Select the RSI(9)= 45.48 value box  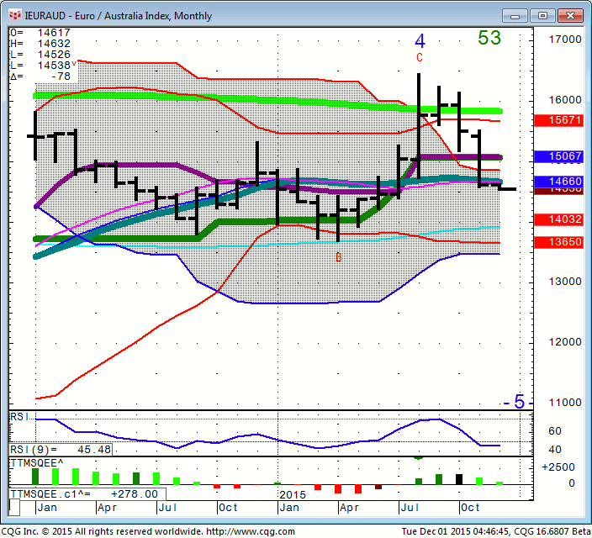pos(61,449)
